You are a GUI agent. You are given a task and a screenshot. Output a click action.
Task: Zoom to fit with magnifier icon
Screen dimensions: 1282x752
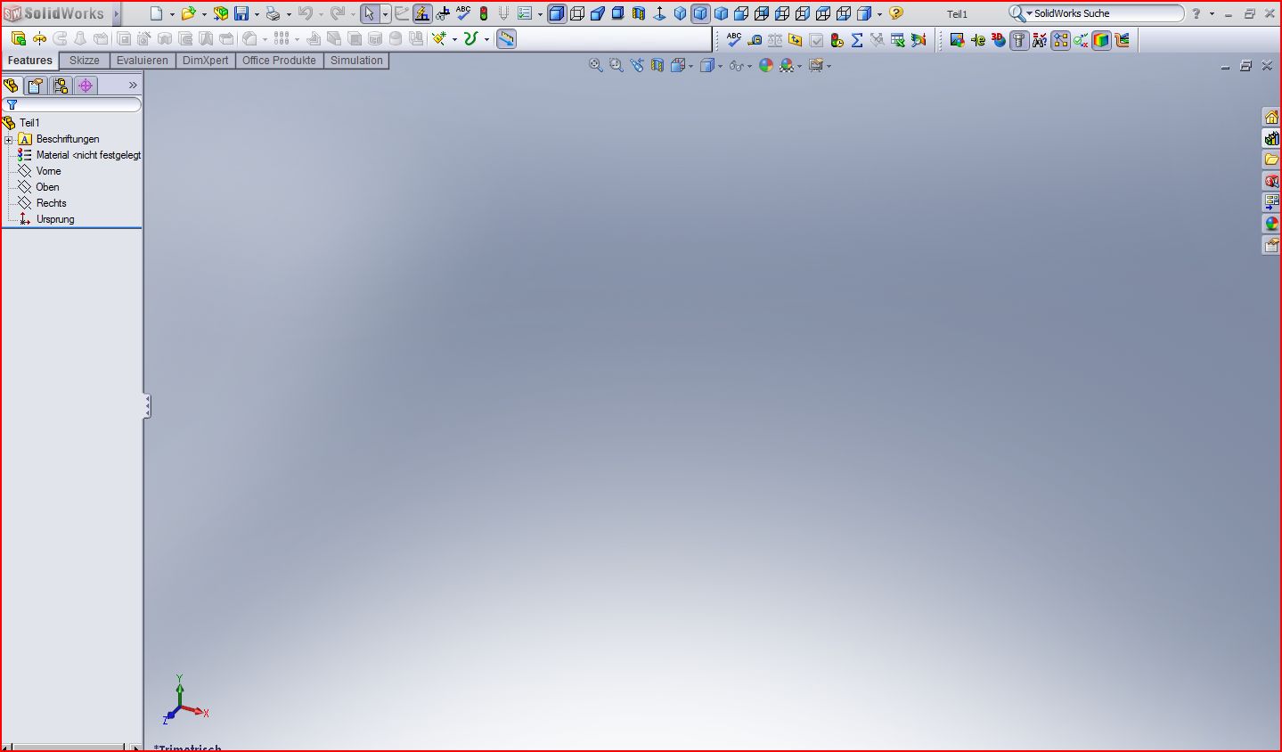[x=596, y=65]
